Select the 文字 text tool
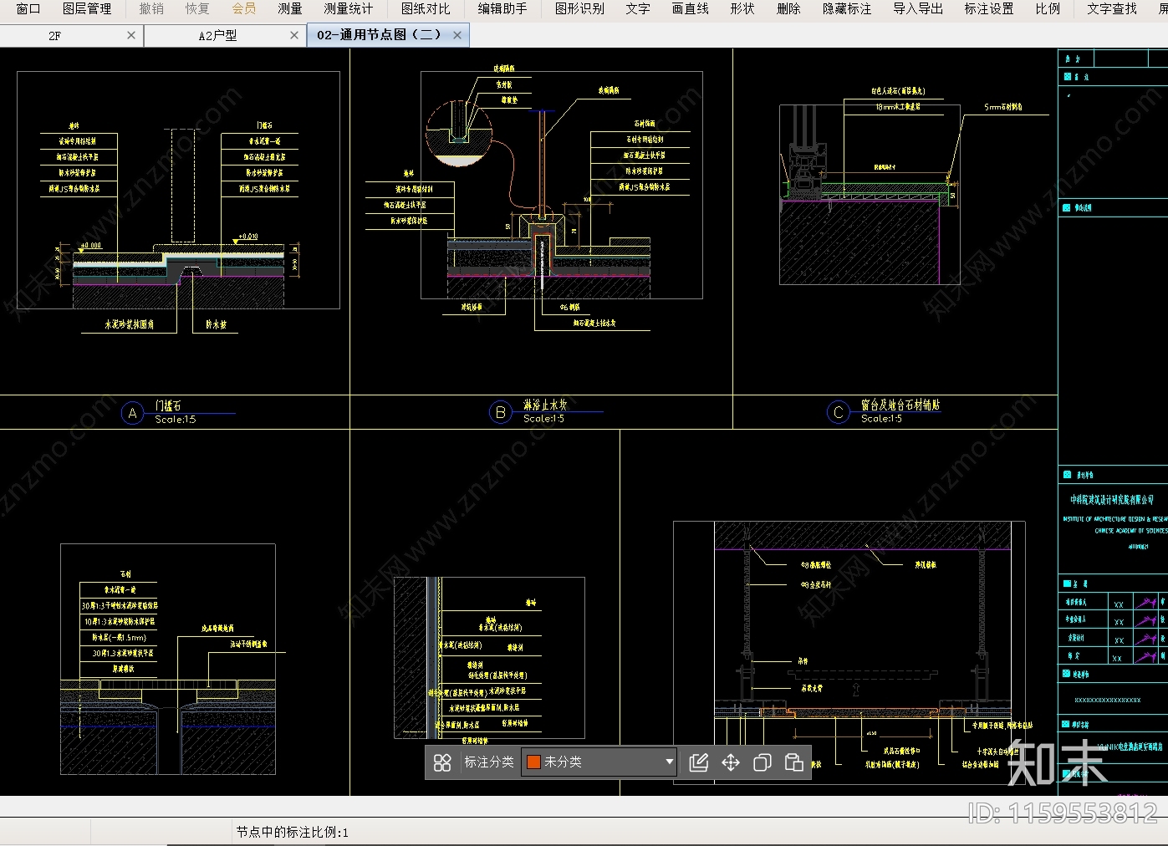The image size is (1168, 846). (x=638, y=8)
